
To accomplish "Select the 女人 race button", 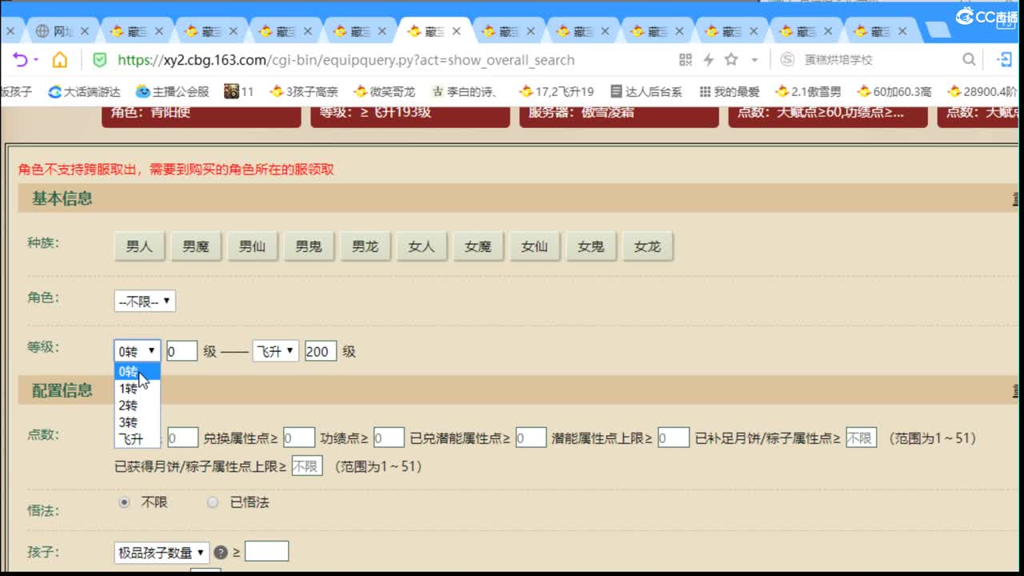I will click(422, 246).
